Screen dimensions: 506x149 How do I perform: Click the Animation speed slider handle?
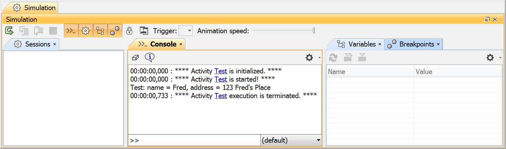click(x=314, y=31)
